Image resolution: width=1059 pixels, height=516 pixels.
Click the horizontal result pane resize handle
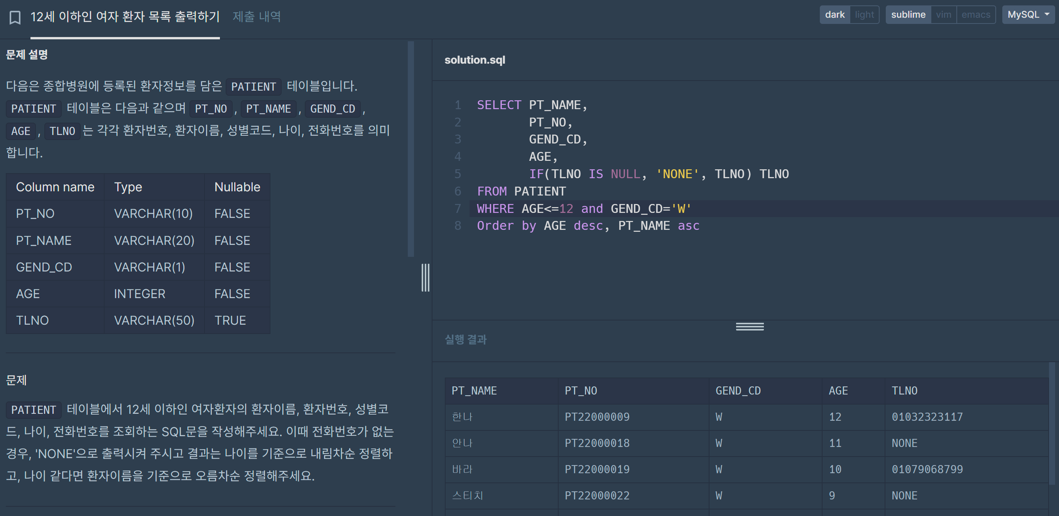coord(750,327)
